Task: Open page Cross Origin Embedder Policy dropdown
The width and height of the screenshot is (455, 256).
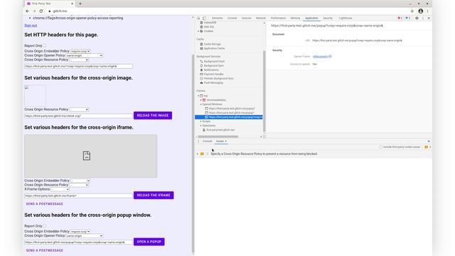Action: pos(80,51)
